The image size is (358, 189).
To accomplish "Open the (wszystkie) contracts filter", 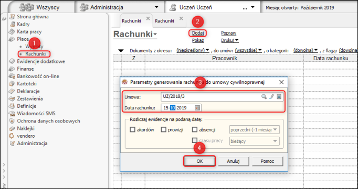I will coord(248,50).
